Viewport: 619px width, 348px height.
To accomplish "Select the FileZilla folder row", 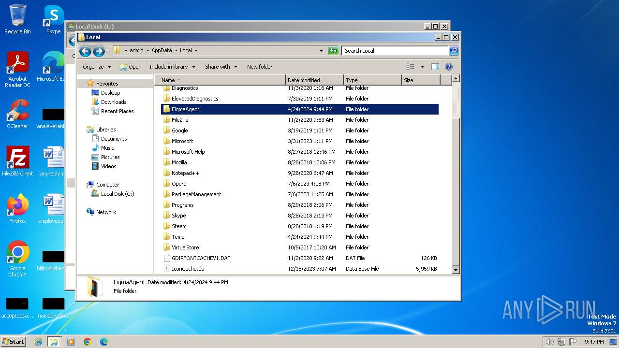I will point(300,120).
